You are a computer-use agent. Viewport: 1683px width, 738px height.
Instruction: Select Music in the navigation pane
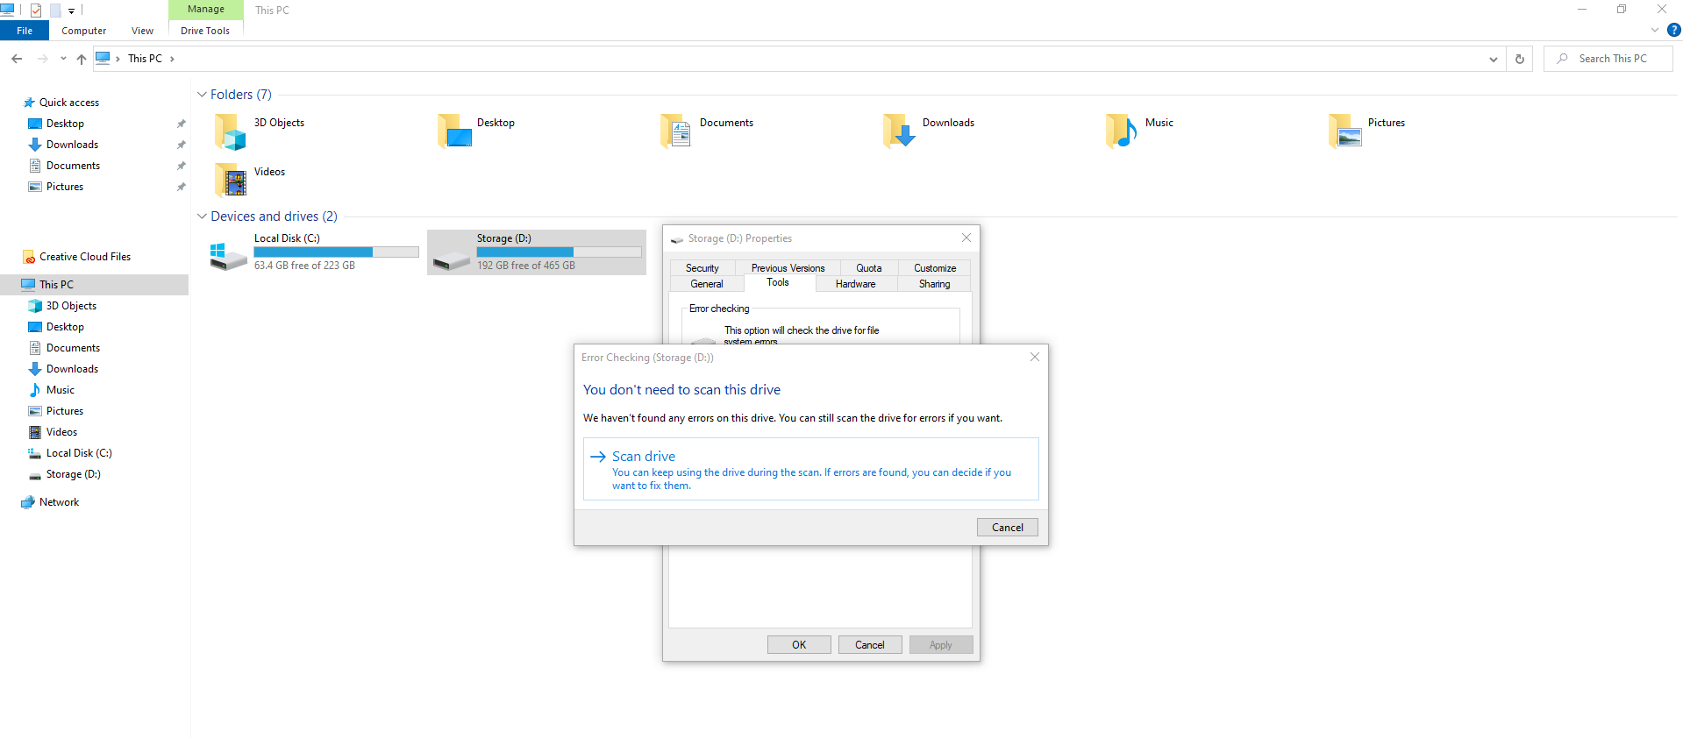[x=61, y=390]
